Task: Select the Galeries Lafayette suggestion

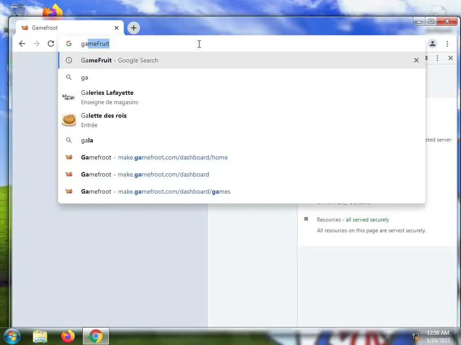Action: [x=242, y=97]
